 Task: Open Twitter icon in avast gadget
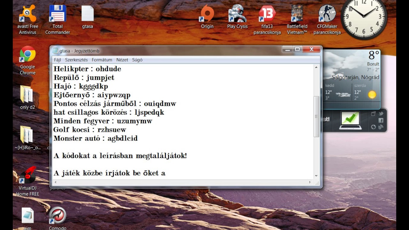click(381, 114)
